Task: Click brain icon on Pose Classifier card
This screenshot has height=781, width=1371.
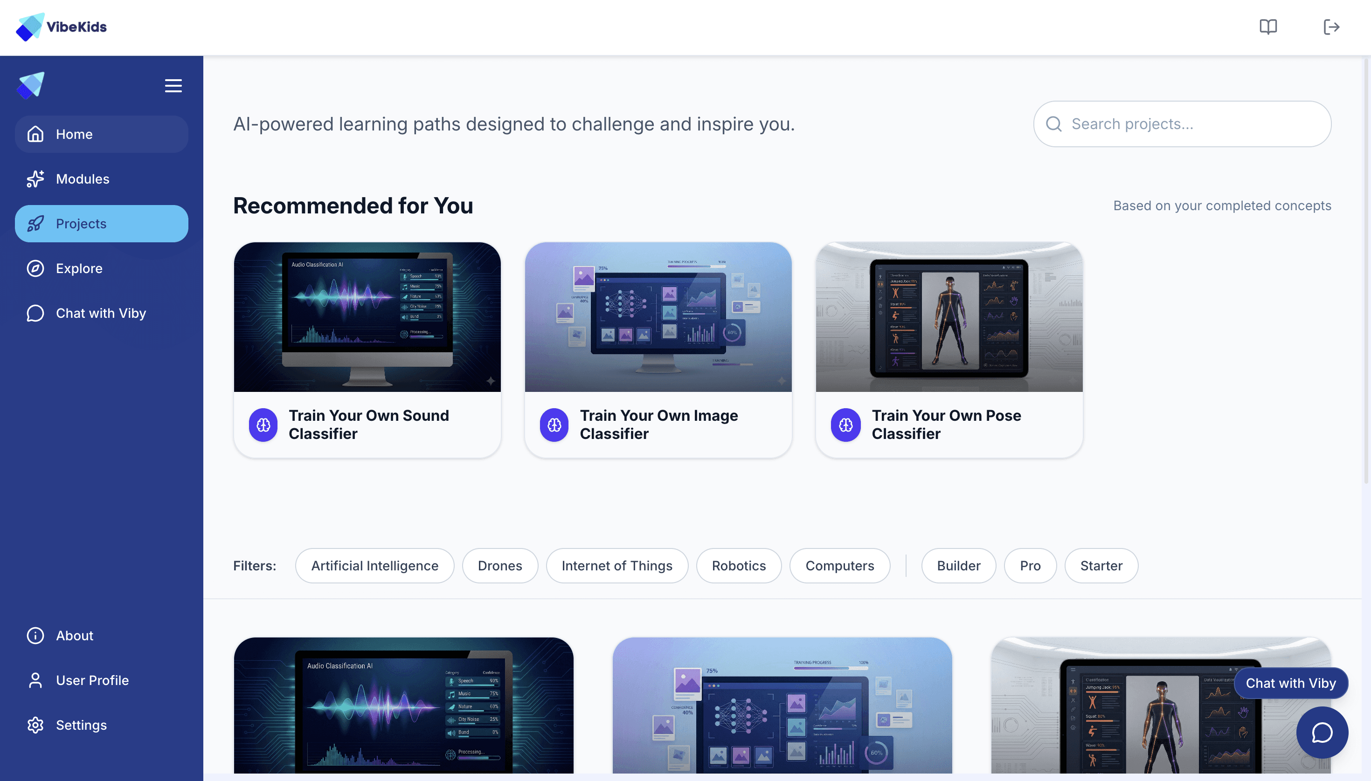Action: pyautogui.click(x=845, y=425)
